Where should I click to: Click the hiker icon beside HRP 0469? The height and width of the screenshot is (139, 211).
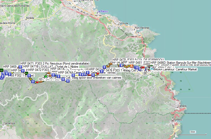(20, 67)
